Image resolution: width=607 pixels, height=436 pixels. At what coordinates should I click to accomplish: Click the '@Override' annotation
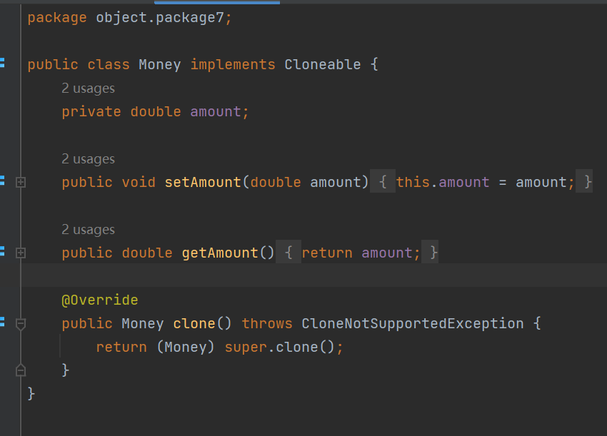(x=100, y=300)
